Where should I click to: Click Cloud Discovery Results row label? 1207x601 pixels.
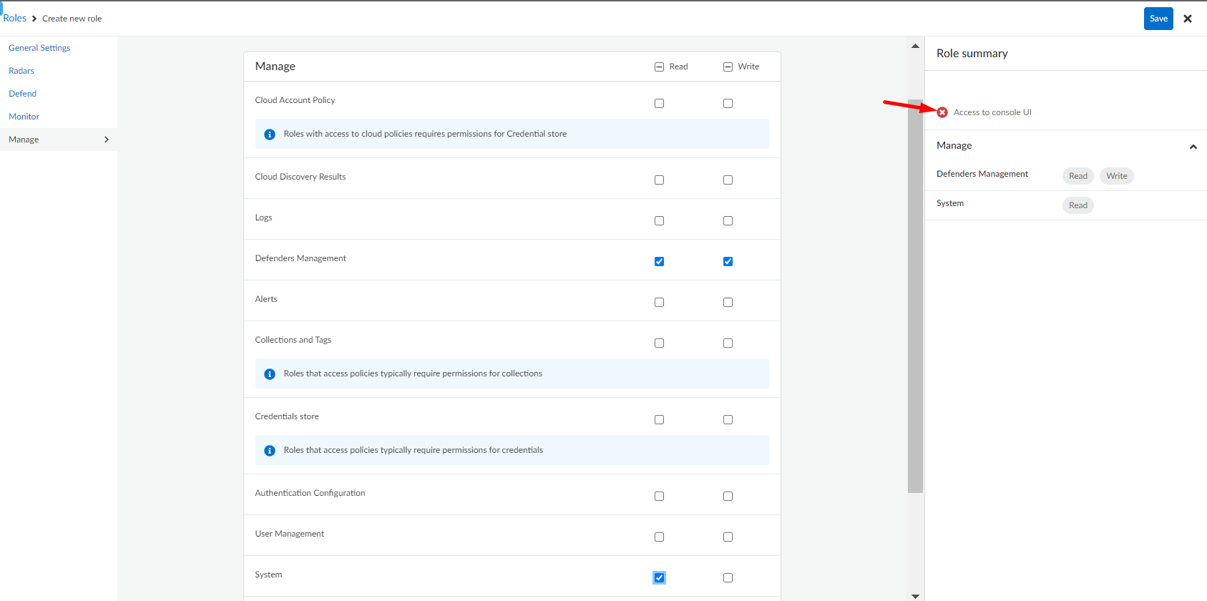tap(300, 177)
